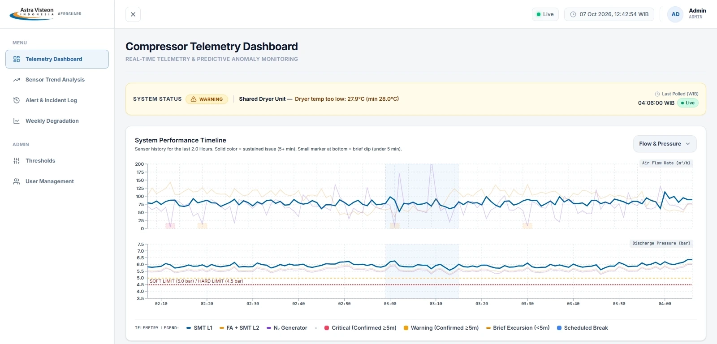The width and height of the screenshot is (717, 344).
Task: Click the SOFT LIMIT / HARD LIMIT line label
Action: [x=196, y=281]
